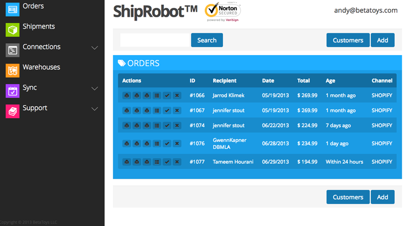Click first printer icon for order #1067
This screenshot has width=406, height=226.
coord(127,111)
